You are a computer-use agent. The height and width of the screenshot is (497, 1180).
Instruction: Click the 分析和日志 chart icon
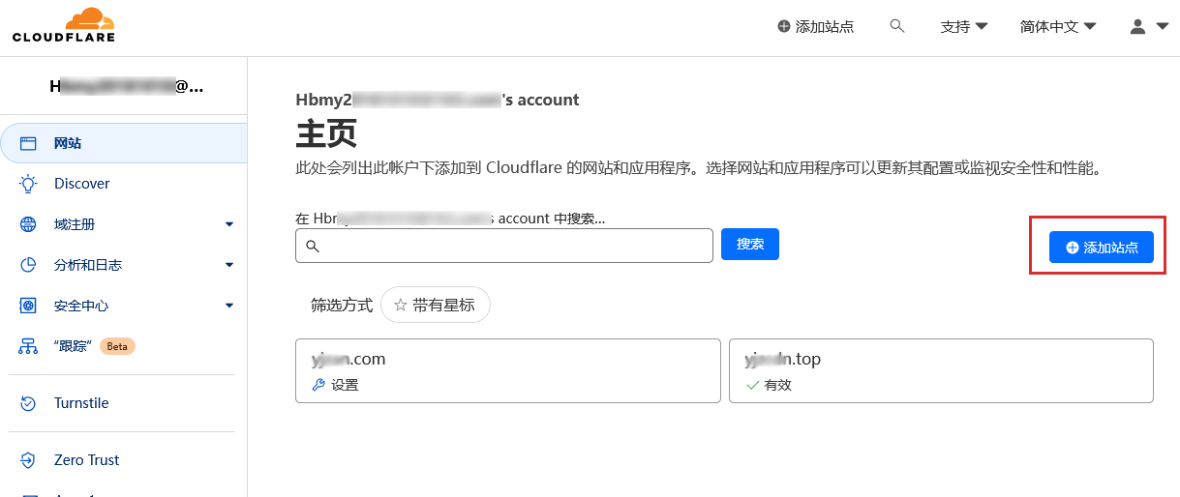point(28,265)
